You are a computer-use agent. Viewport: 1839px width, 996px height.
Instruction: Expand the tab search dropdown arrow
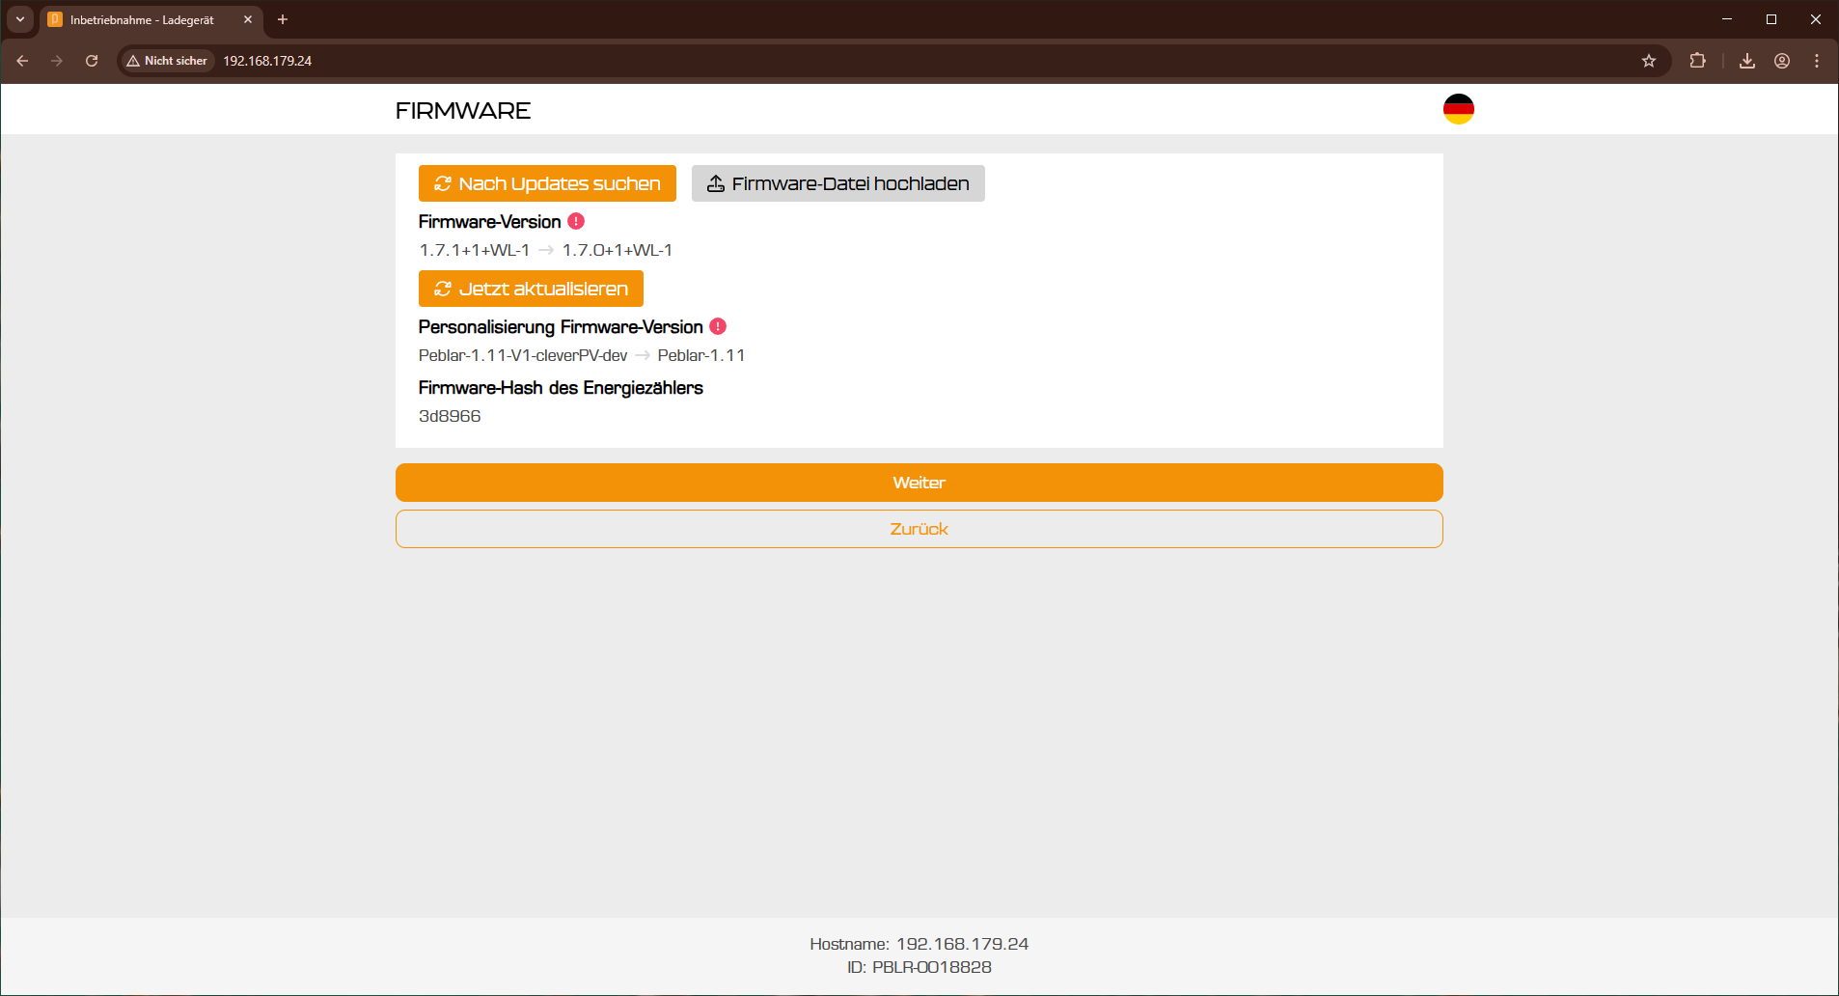(x=19, y=19)
